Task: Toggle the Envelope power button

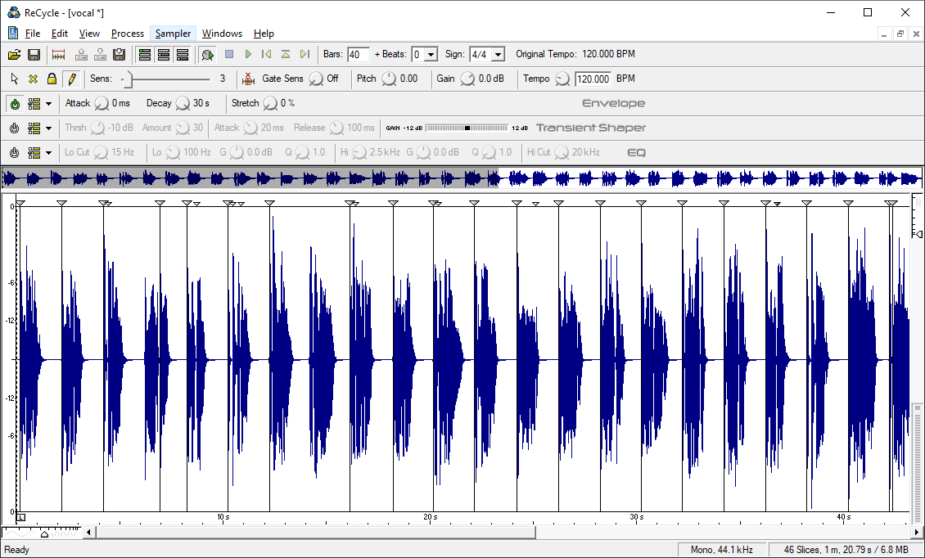Action: (15, 104)
